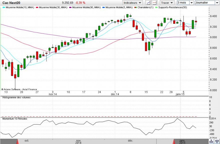Click the 9.400 price axis label
Viewport: 220px width, 144px height.
click(x=213, y=16)
